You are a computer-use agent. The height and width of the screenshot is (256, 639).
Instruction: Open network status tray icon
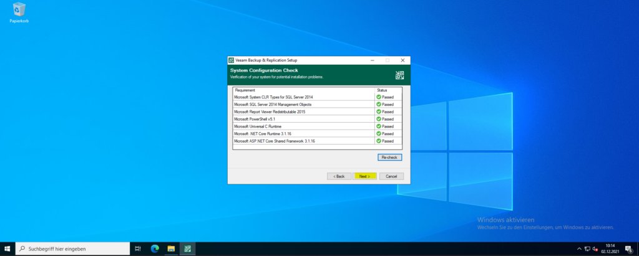tap(587, 249)
